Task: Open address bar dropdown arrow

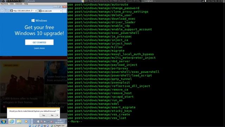Action: [x=34, y=11]
